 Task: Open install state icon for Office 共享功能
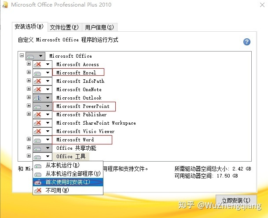[x=37, y=148]
